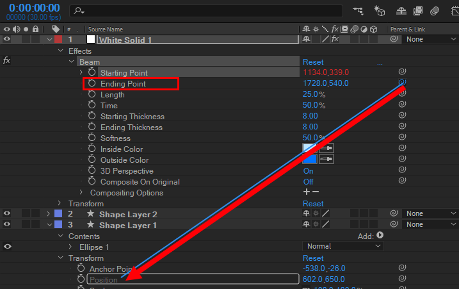Expand White Solid 1 Transform group
The height and width of the screenshot is (289, 459).
point(60,203)
